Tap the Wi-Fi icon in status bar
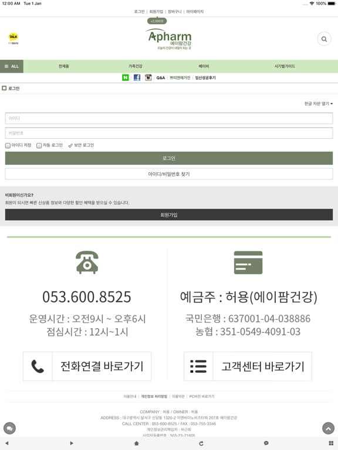The width and height of the screenshot is (338, 450). pos(312,4)
